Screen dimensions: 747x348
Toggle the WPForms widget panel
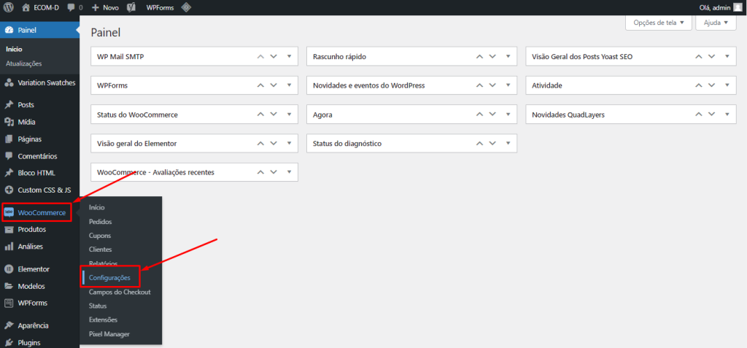[x=289, y=85]
